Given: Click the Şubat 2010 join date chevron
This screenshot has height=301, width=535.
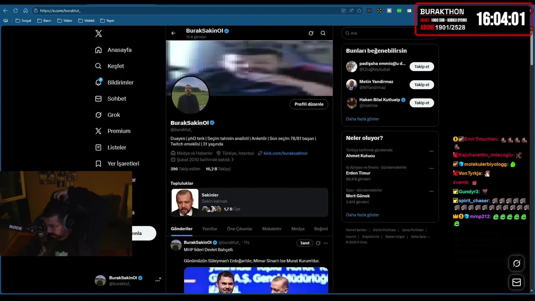Looking at the screenshot, I should click(x=232, y=160).
